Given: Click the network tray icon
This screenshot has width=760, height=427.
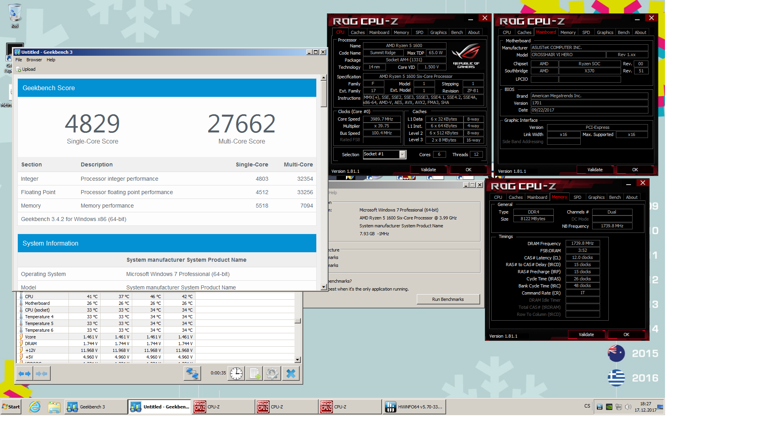Looking at the screenshot, I should click(x=619, y=407).
